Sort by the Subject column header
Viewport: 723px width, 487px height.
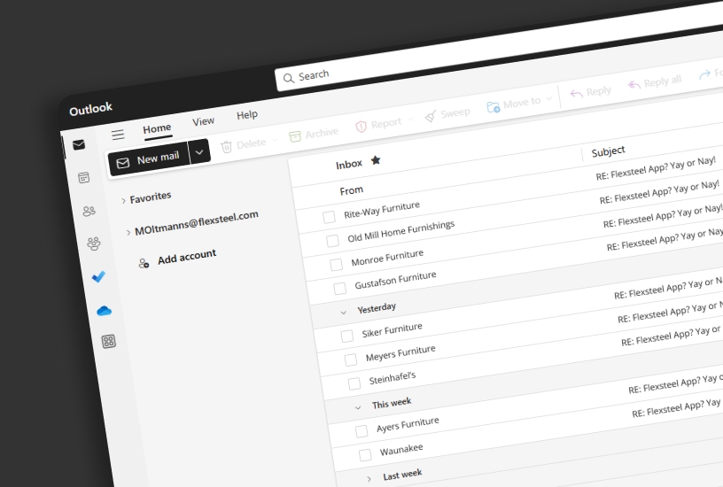coord(608,151)
